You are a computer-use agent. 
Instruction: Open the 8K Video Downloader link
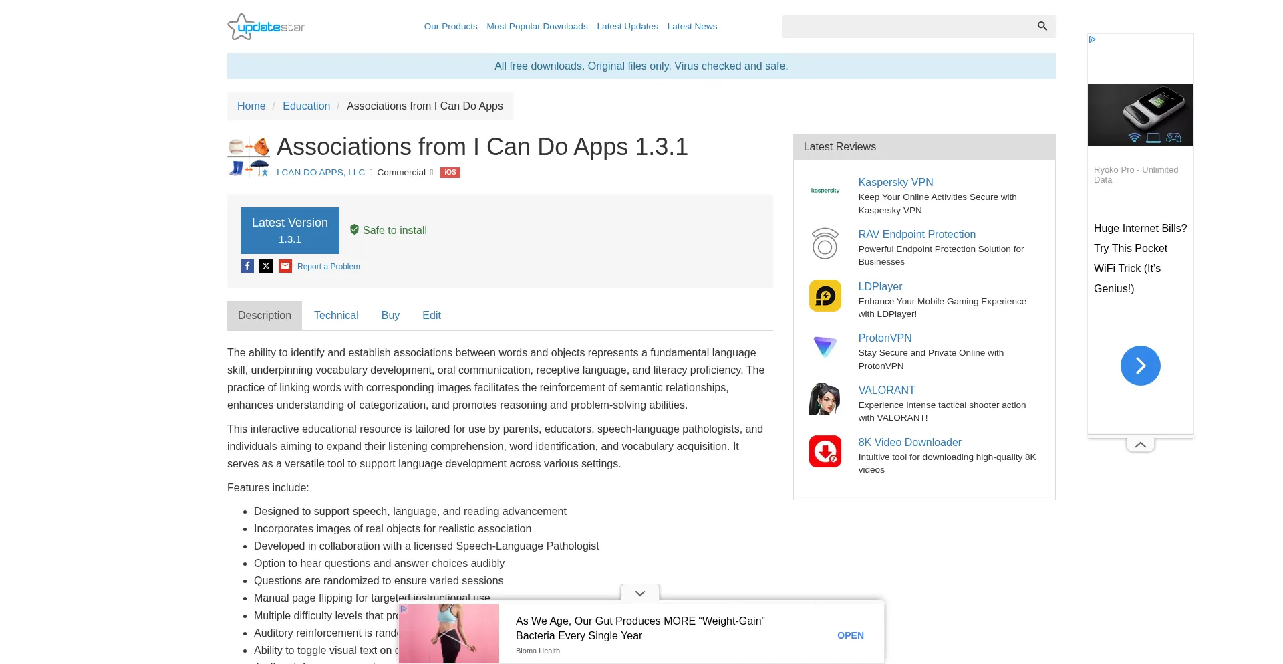point(909,442)
